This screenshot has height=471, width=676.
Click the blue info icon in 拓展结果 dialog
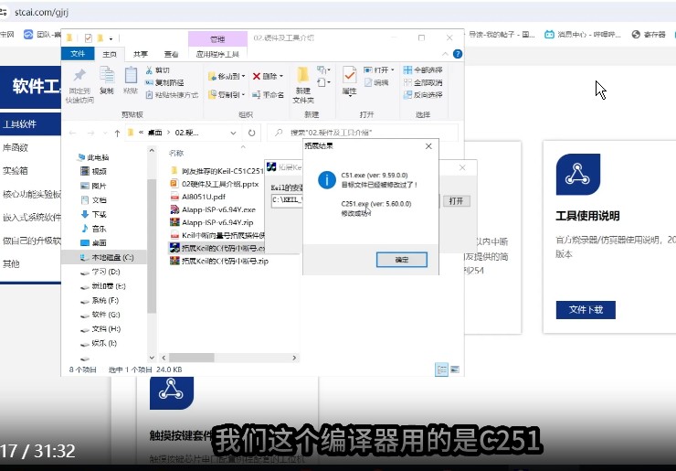tap(327, 180)
